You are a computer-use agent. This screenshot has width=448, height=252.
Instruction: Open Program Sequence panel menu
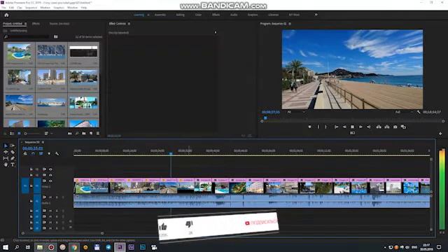pos(290,24)
